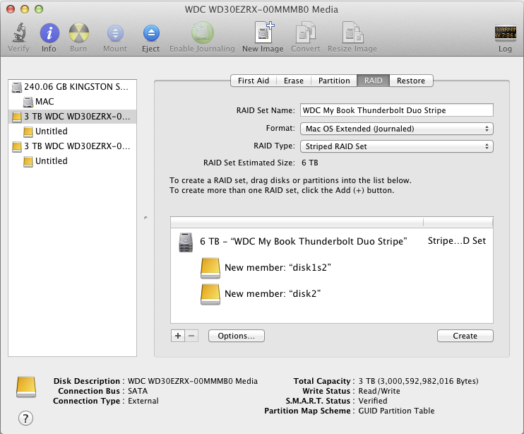Image resolution: width=524 pixels, height=434 pixels.
Task: Click the Verify microscope icon
Action: [x=19, y=33]
